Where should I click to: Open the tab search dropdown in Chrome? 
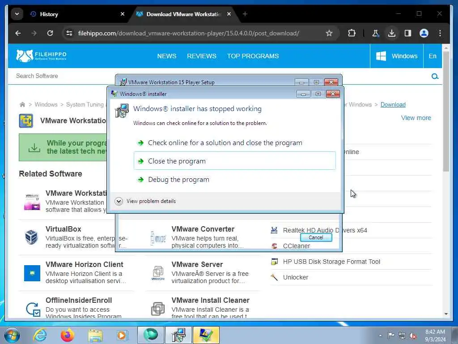pyautogui.click(x=17, y=14)
